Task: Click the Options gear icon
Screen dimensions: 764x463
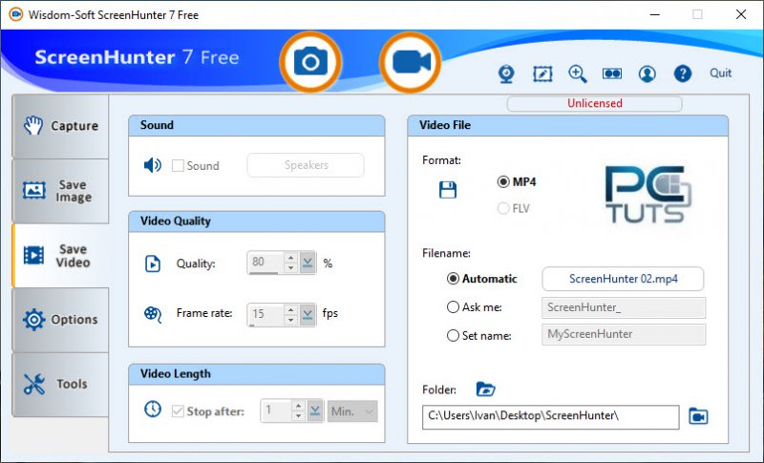Action: (33, 320)
